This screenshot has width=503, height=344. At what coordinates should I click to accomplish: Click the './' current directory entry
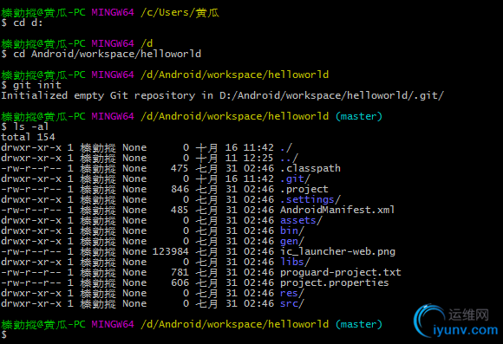point(286,147)
